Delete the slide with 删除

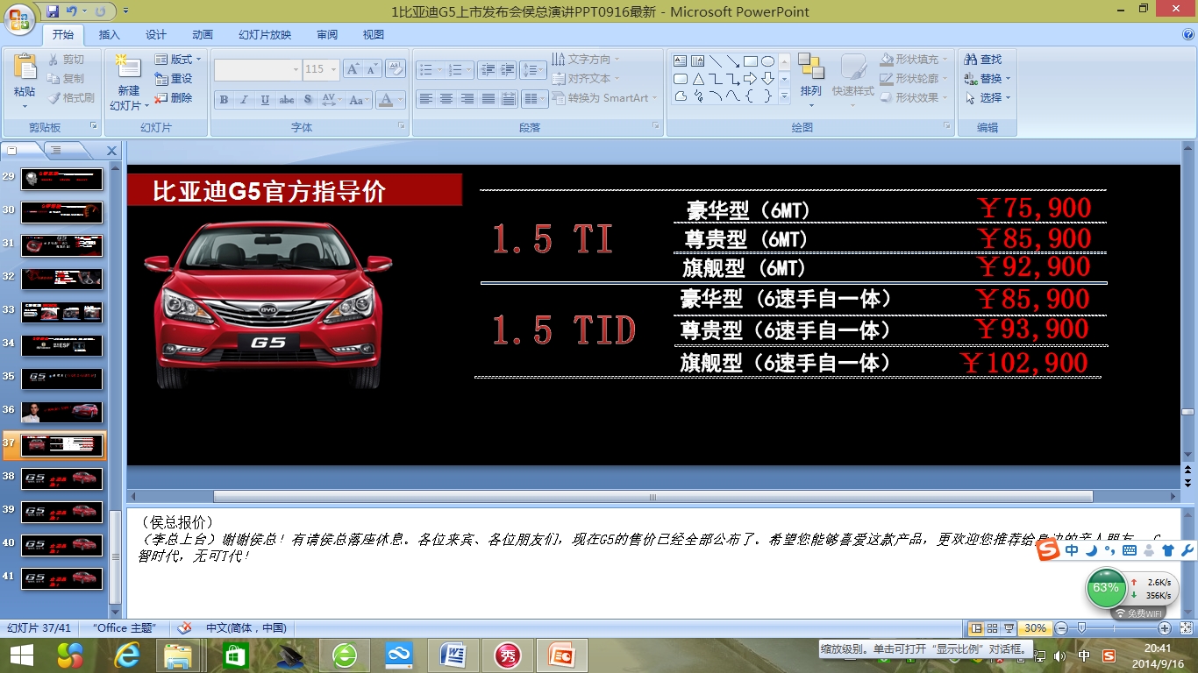tap(174, 98)
